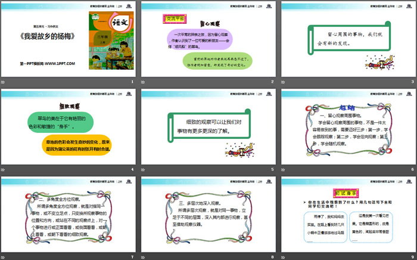This screenshot has height=260, width=417.
Task: Click the animation star icon under slide 5
Action: (x=143, y=169)
